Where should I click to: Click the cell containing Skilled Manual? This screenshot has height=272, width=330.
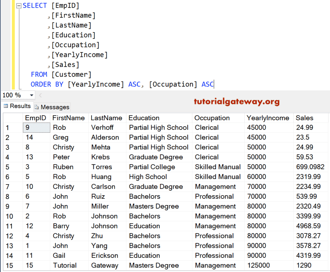218,167
